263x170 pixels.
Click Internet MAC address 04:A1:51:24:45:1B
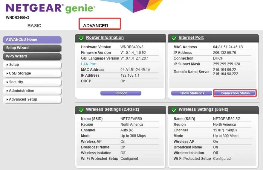(228, 47)
